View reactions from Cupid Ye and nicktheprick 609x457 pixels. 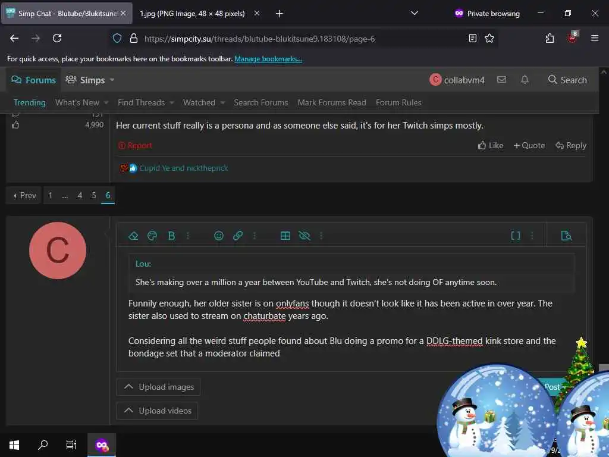(x=184, y=168)
